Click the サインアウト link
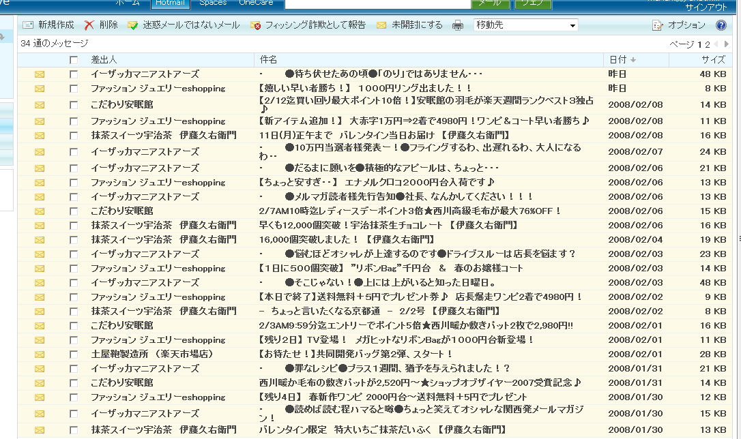 coord(706,7)
